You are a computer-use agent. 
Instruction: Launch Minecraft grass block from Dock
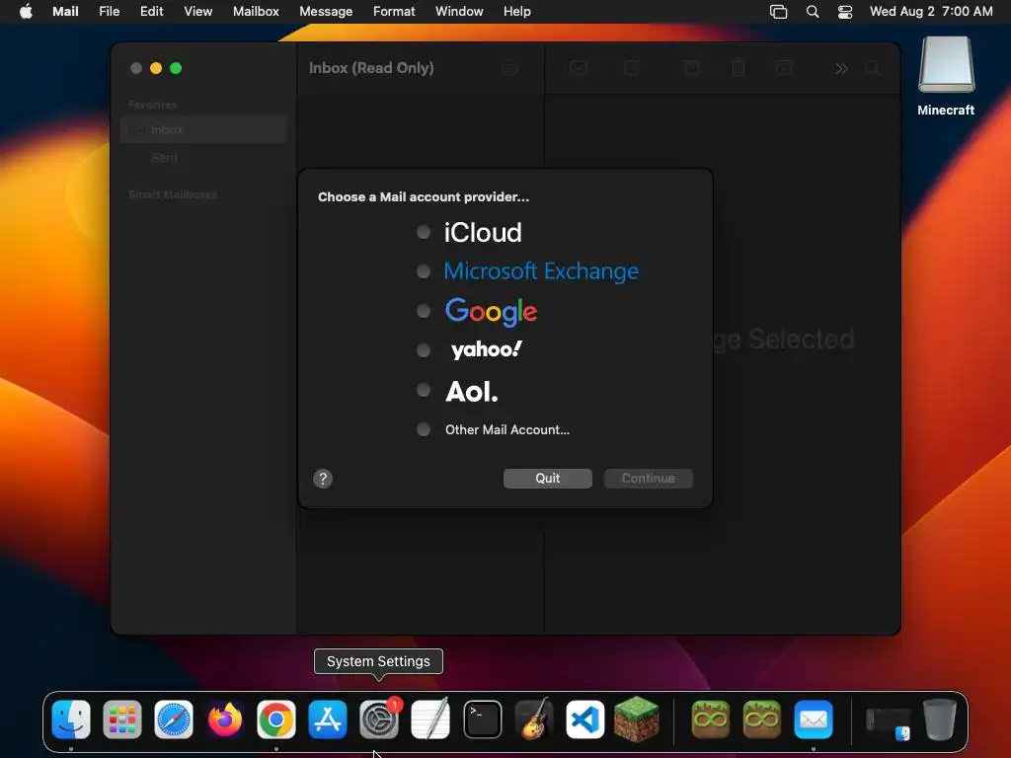click(637, 719)
